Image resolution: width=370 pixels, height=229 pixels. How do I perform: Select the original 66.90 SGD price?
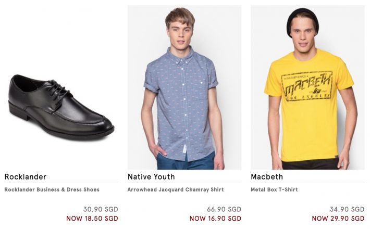(x=224, y=209)
